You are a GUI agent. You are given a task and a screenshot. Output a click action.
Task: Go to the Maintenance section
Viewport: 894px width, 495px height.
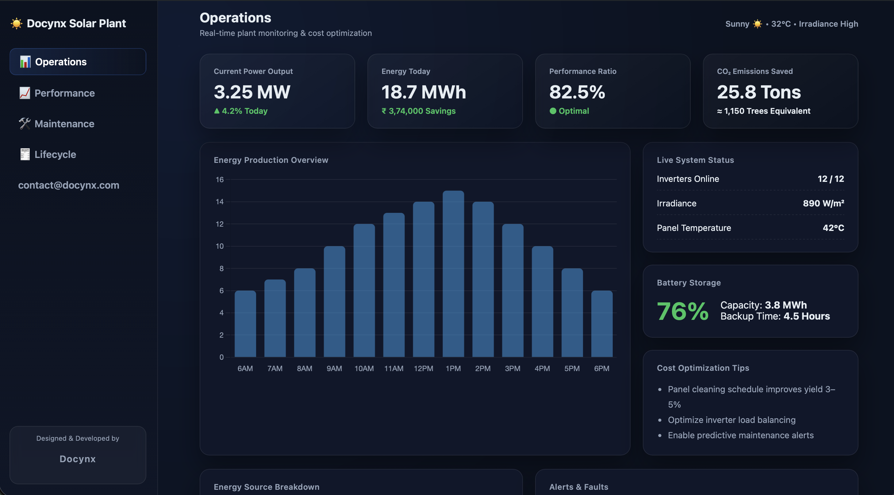pos(64,124)
